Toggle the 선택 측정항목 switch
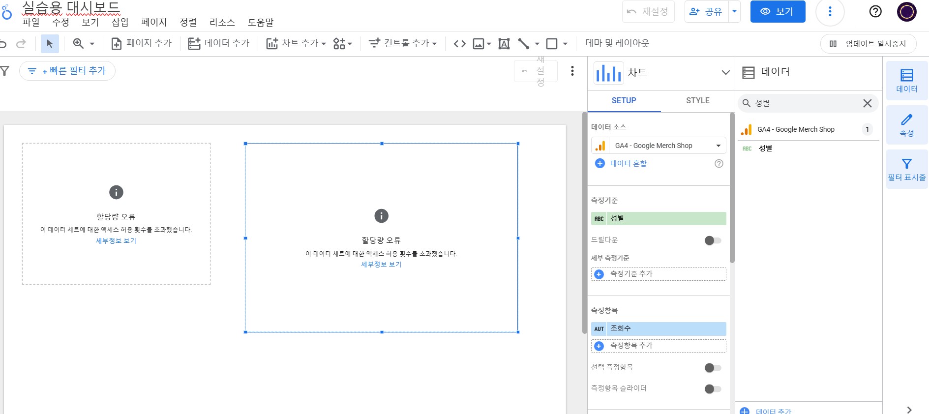The width and height of the screenshot is (929, 414). point(713,368)
